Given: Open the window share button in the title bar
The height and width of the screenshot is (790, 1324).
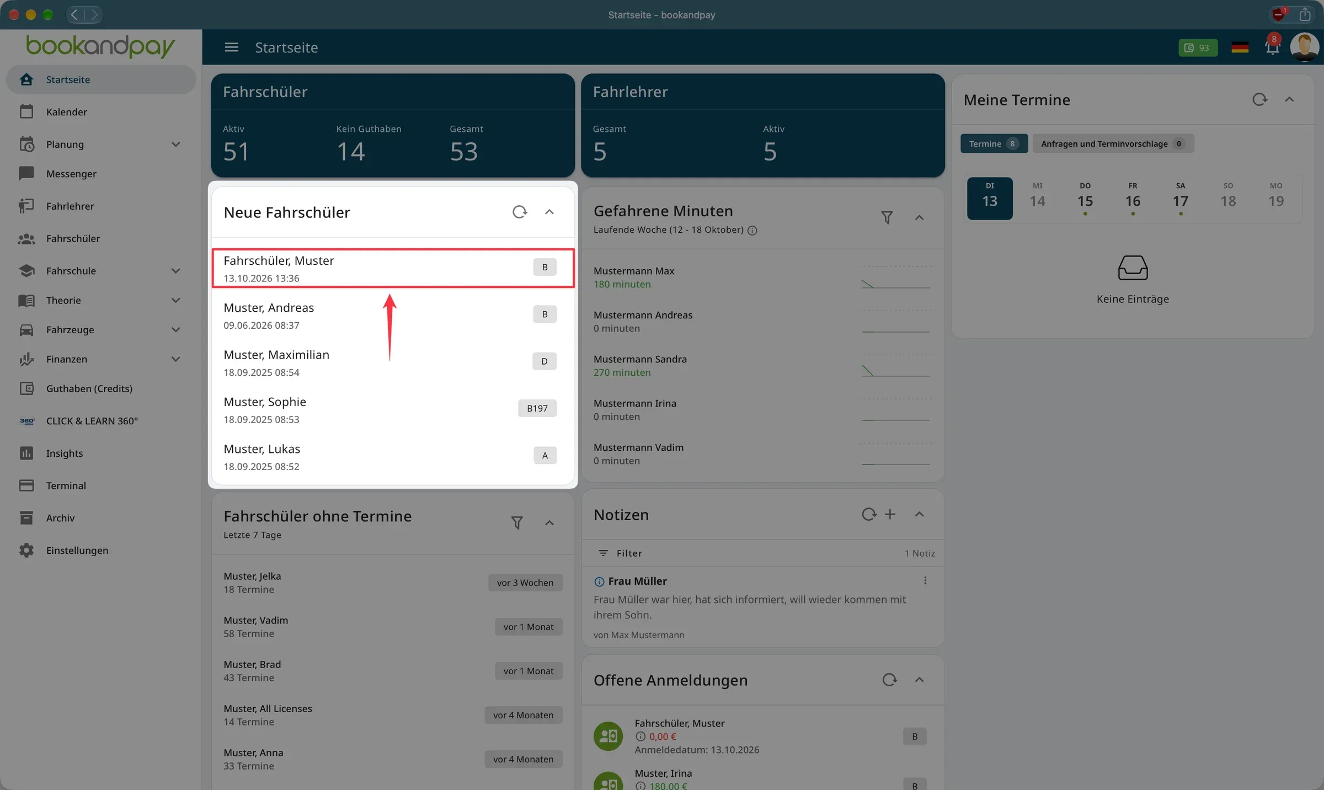Looking at the screenshot, I should point(1305,14).
